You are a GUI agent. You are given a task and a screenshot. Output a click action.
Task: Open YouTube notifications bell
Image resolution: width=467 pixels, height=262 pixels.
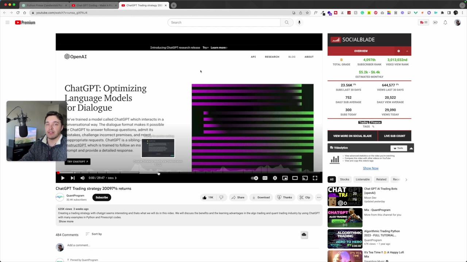(445, 22)
